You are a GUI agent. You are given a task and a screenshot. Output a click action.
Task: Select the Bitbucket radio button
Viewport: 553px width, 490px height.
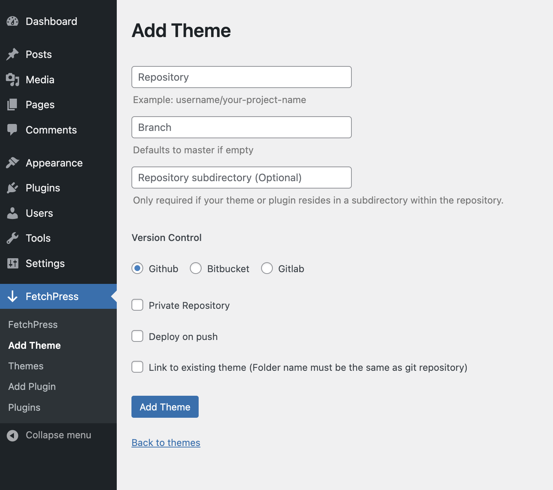pyautogui.click(x=196, y=268)
